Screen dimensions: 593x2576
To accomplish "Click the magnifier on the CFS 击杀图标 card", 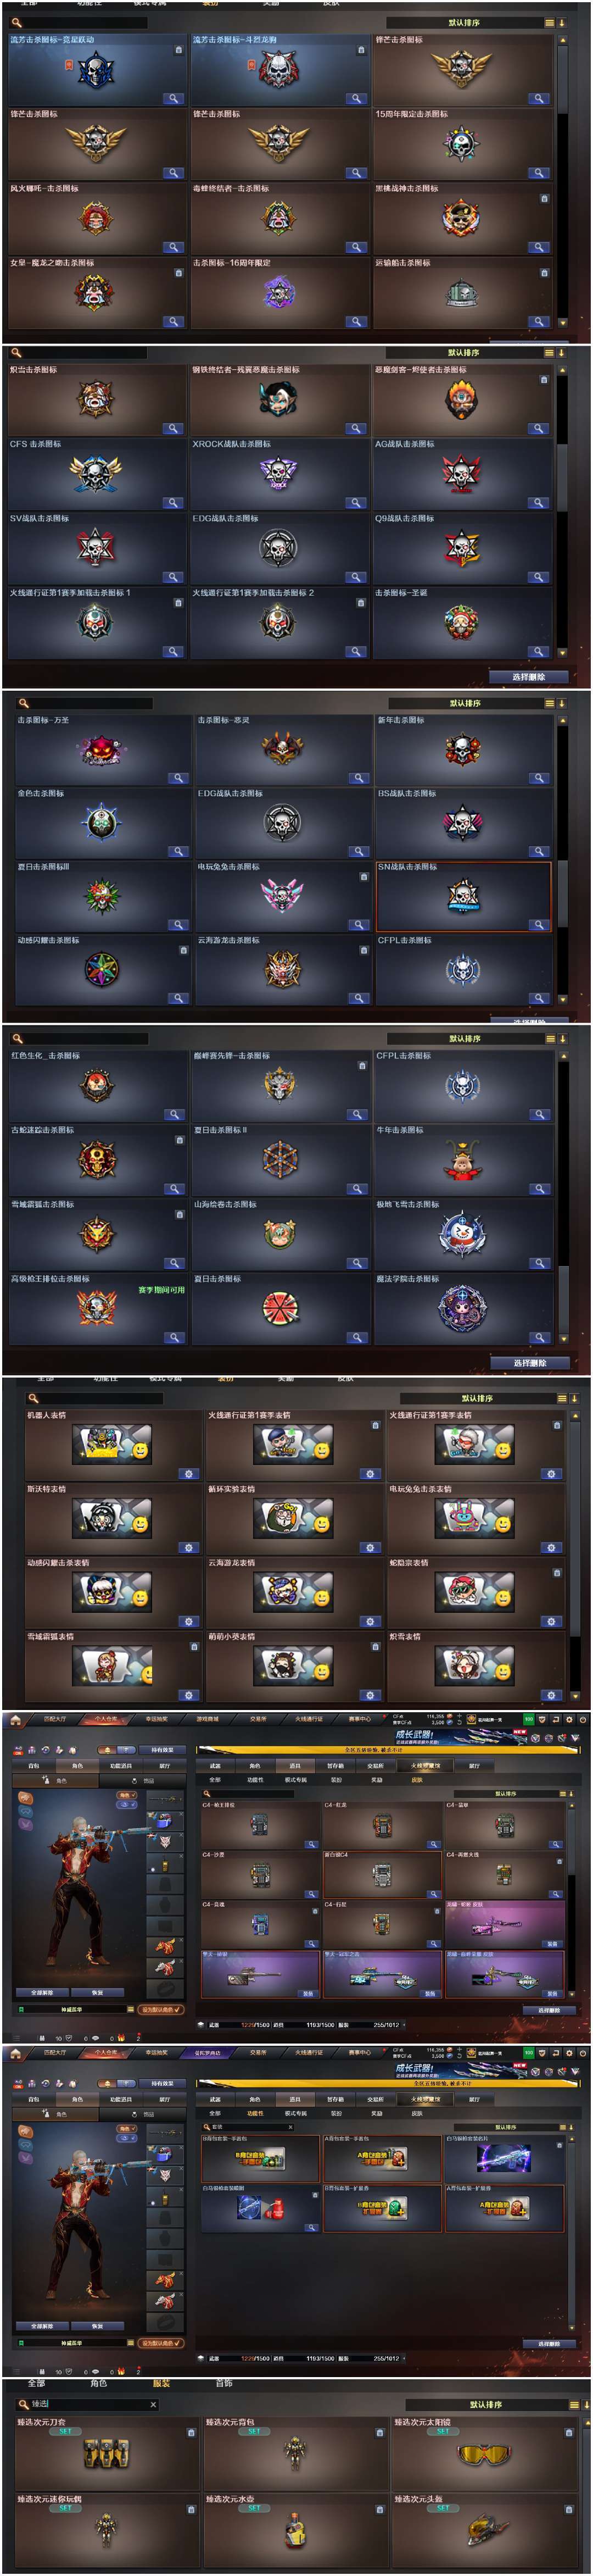I will 173,503.
